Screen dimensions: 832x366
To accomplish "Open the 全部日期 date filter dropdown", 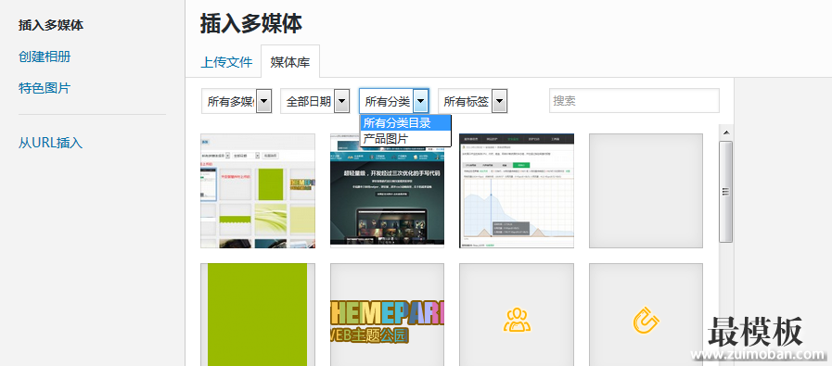I will [x=315, y=101].
